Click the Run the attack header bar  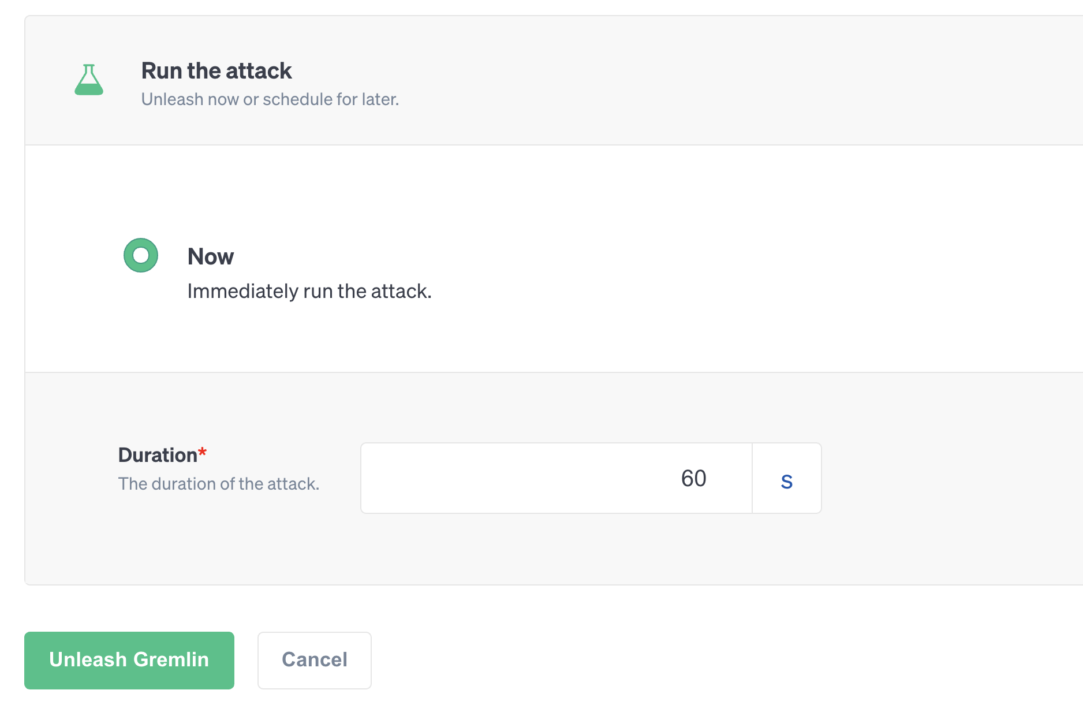[x=554, y=80]
